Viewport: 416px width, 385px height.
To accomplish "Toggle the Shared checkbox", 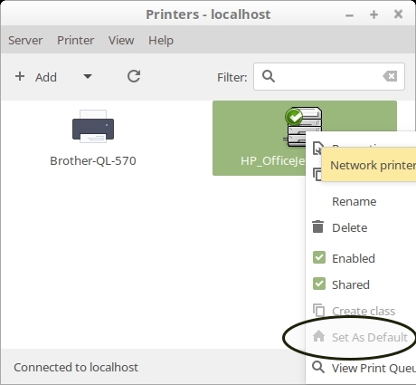I will 319,284.
